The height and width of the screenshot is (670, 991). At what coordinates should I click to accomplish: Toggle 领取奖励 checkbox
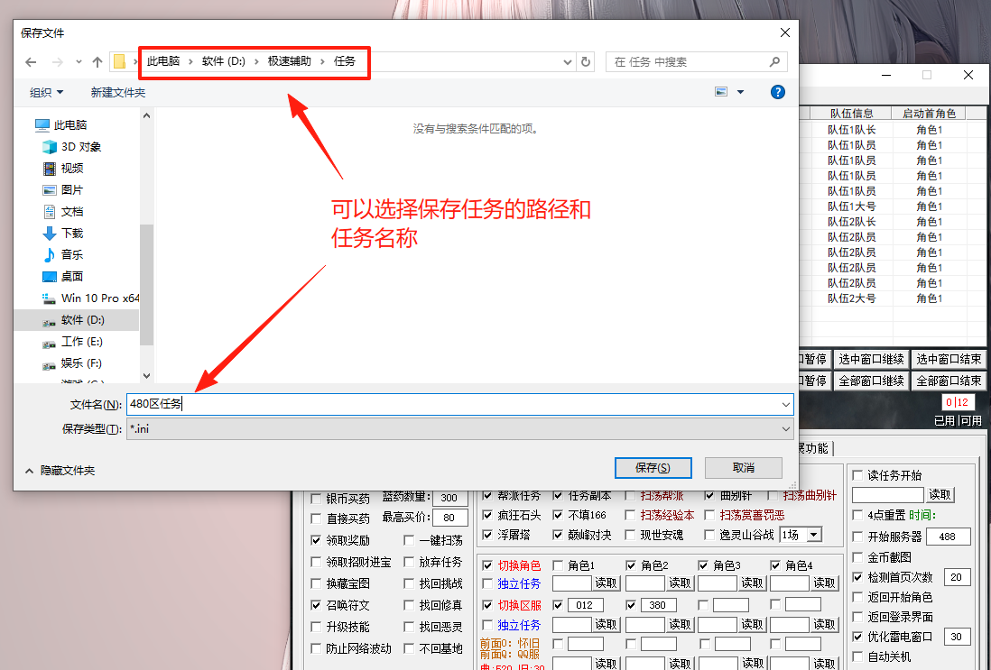[x=316, y=540]
